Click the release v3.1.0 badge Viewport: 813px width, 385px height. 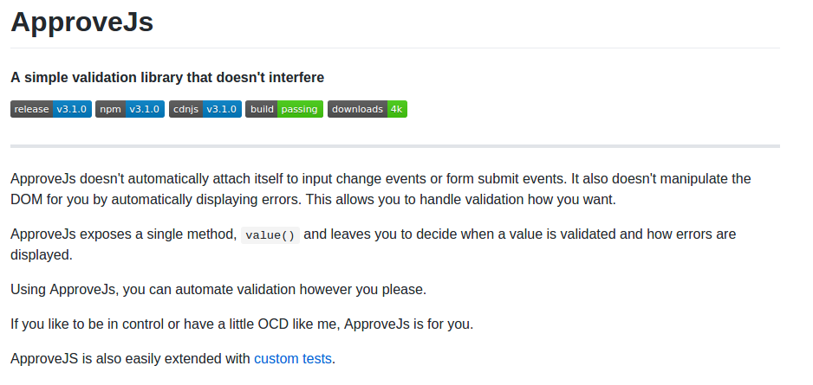[50, 109]
